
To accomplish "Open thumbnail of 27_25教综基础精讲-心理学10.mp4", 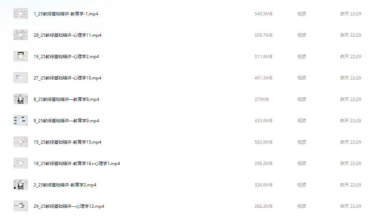I will (21, 78).
